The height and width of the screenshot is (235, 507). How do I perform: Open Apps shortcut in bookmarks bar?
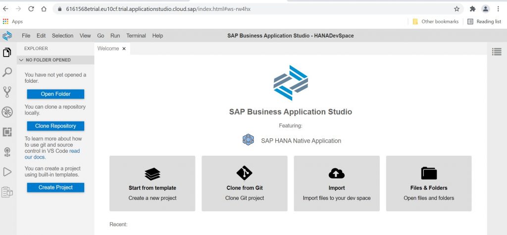pos(12,21)
